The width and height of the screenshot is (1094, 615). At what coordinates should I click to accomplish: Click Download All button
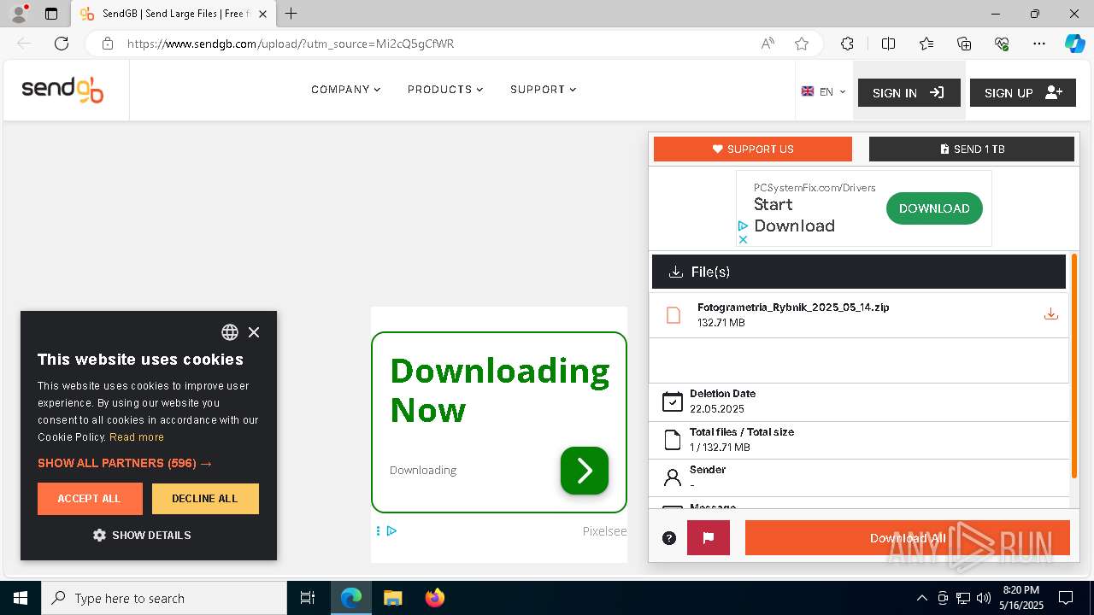pos(908,538)
